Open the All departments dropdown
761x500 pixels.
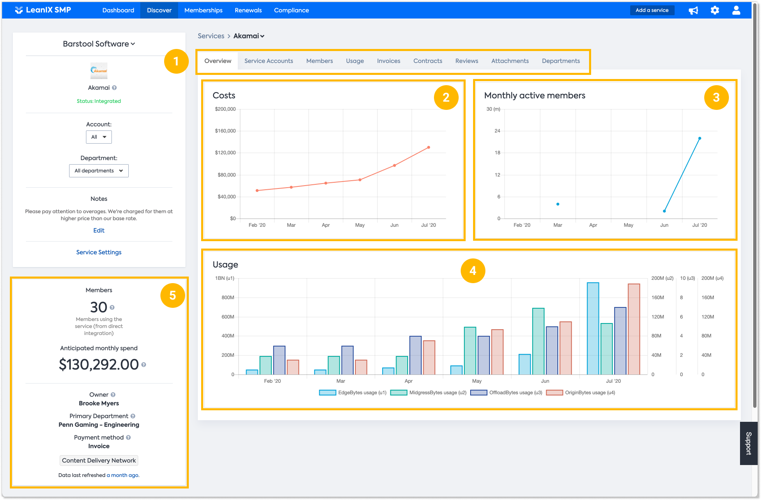click(99, 171)
